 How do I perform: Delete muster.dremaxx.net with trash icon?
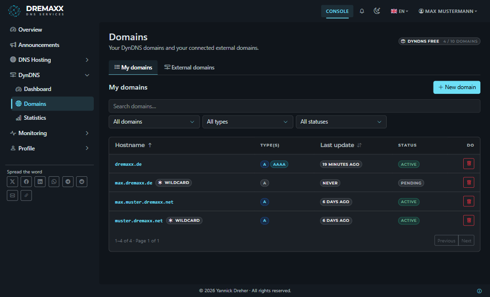469,220
